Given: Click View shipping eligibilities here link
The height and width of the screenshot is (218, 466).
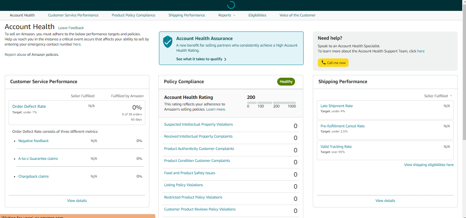Looking at the screenshot, I should 429,165.
